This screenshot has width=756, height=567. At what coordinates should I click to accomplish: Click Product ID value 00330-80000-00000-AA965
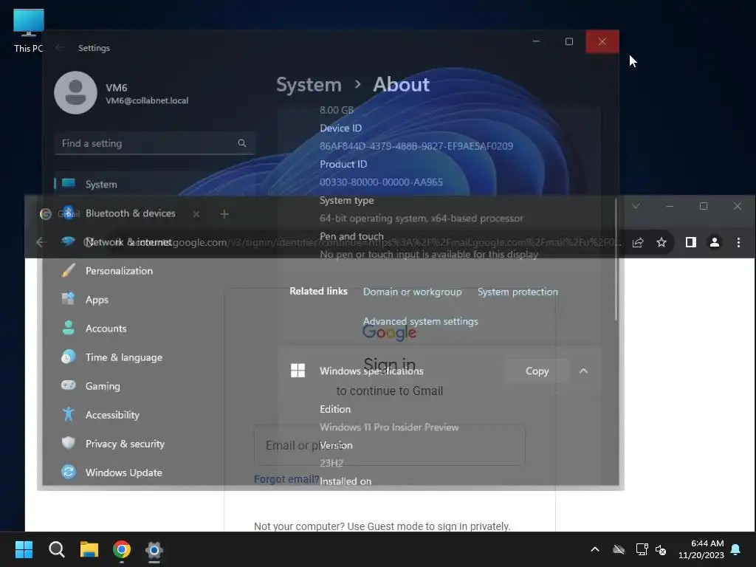(381, 182)
